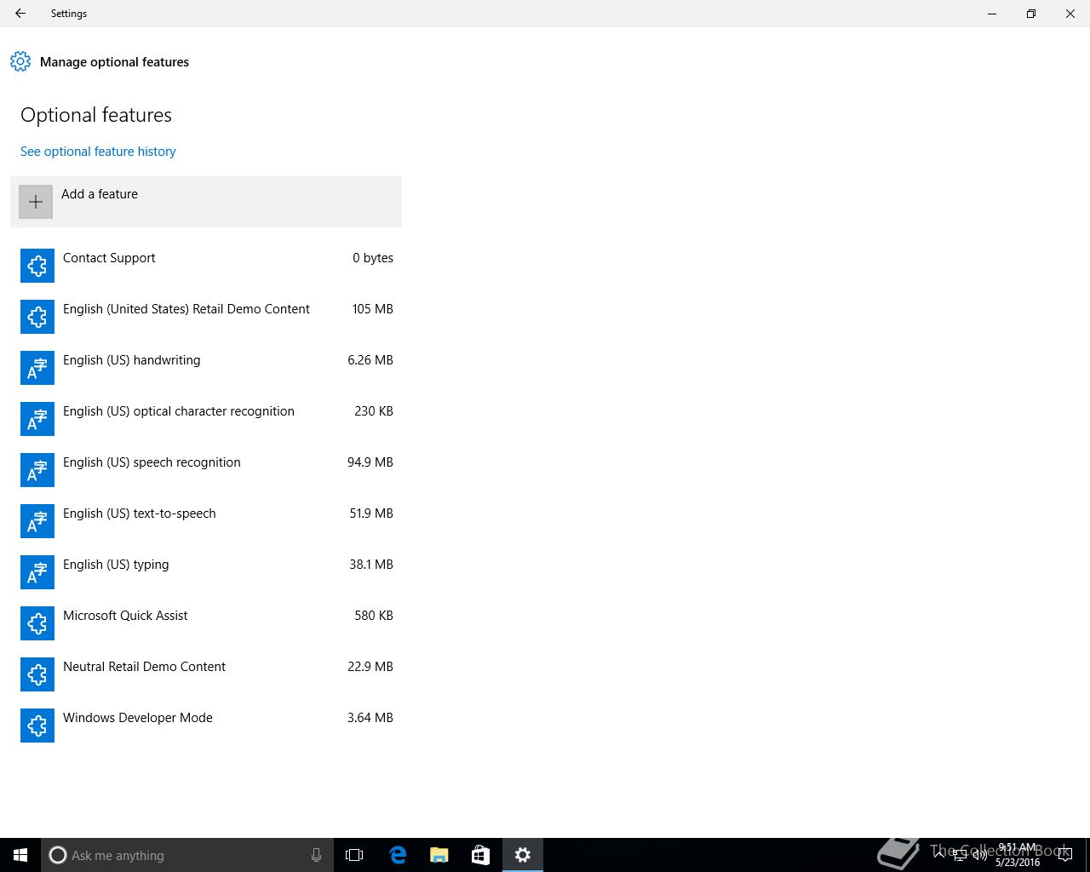
Task: Open the volume speaker tray icon
Action: pos(980,854)
